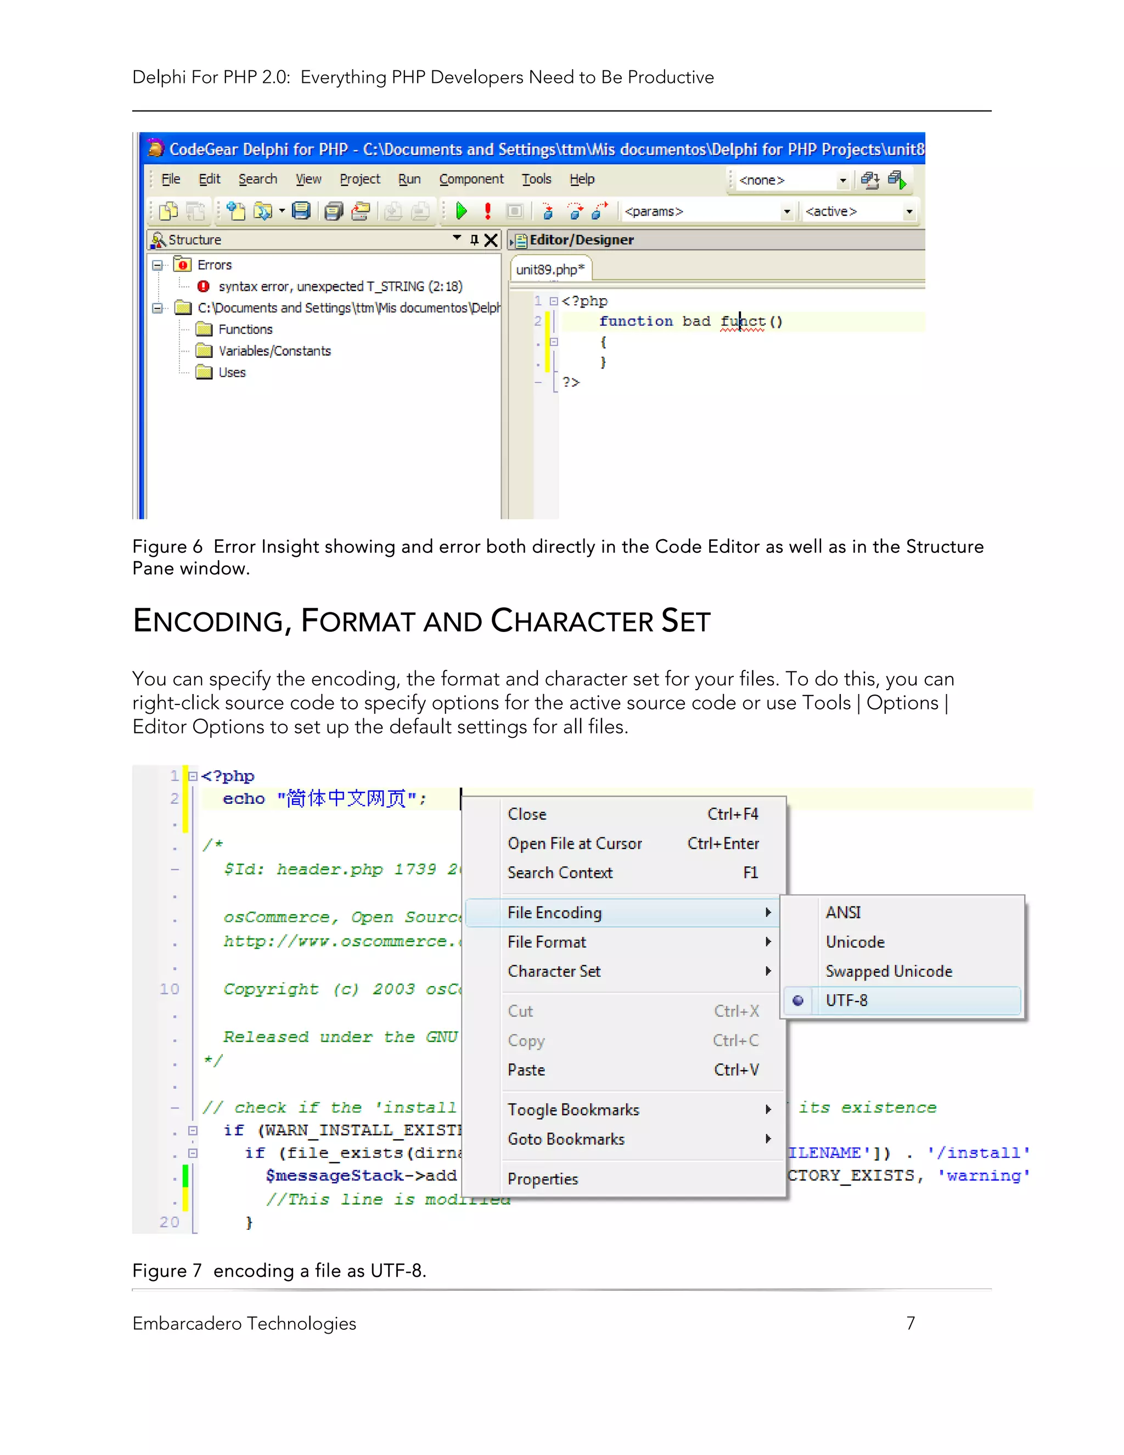Click the Variables/Constants folder icon
The image size is (1124, 1455).
click(x=204, y=350)
